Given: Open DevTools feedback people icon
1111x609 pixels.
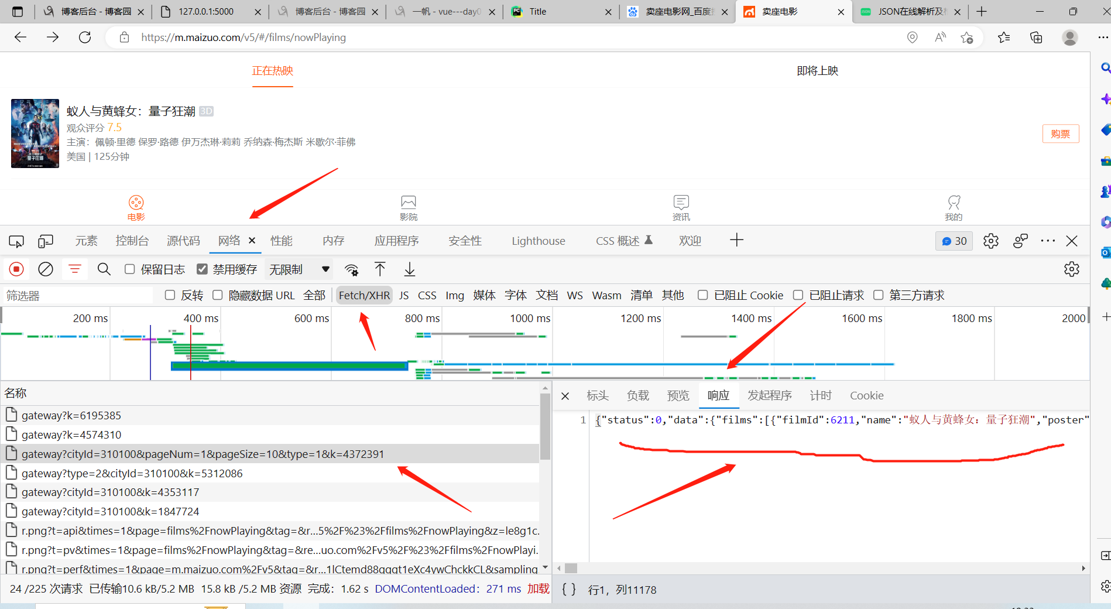Looking at the screenshot, I should [x=1021, y=241].
